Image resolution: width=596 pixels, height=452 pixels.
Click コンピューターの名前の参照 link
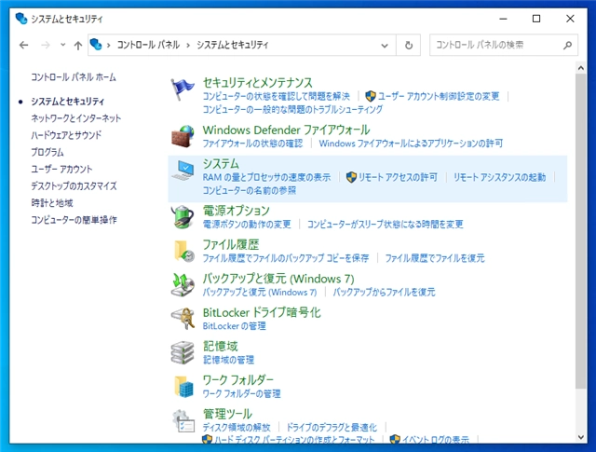coord(249,191)
